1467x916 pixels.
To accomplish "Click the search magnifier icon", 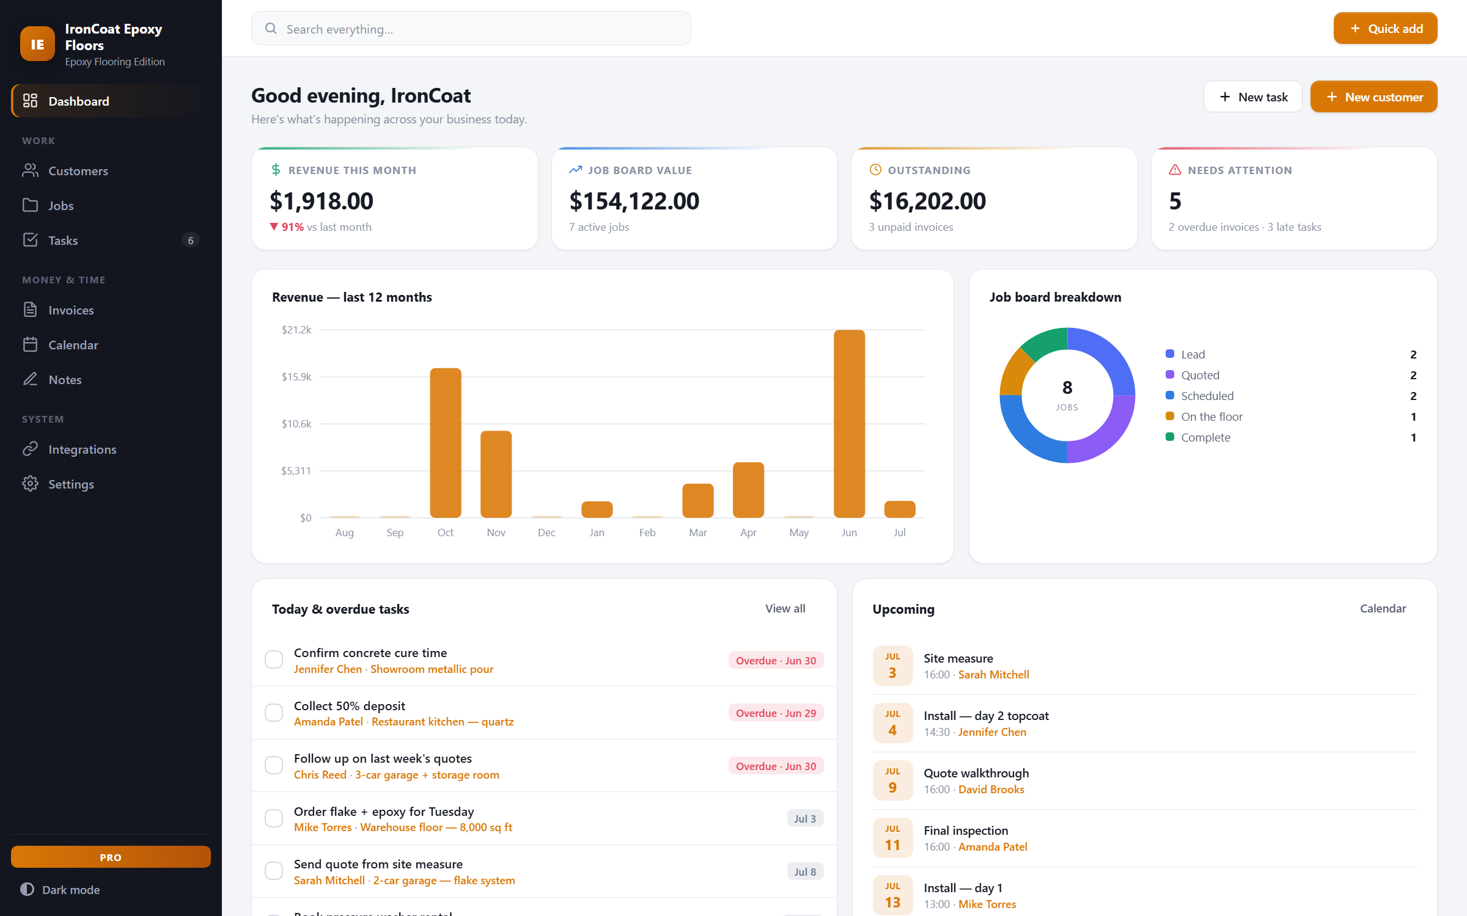I will tap(271, 28).
